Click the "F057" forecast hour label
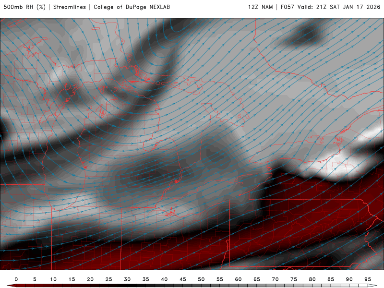 [x=287, y=7]
